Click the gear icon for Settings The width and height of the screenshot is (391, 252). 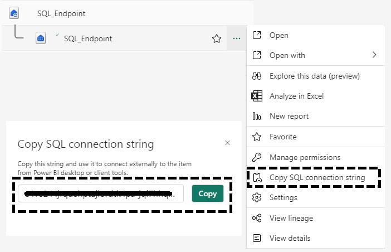pyautogui.click(x=257, y=198)
